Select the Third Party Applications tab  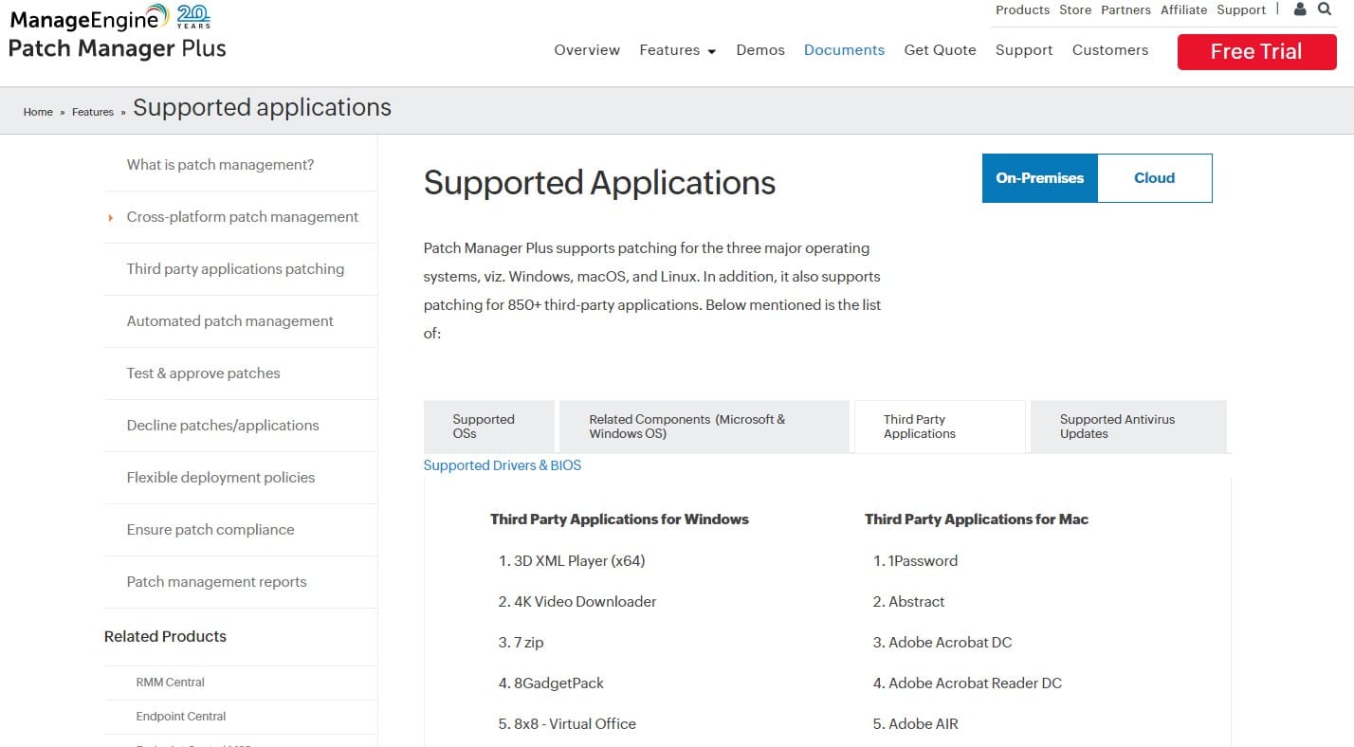(940, 427)
